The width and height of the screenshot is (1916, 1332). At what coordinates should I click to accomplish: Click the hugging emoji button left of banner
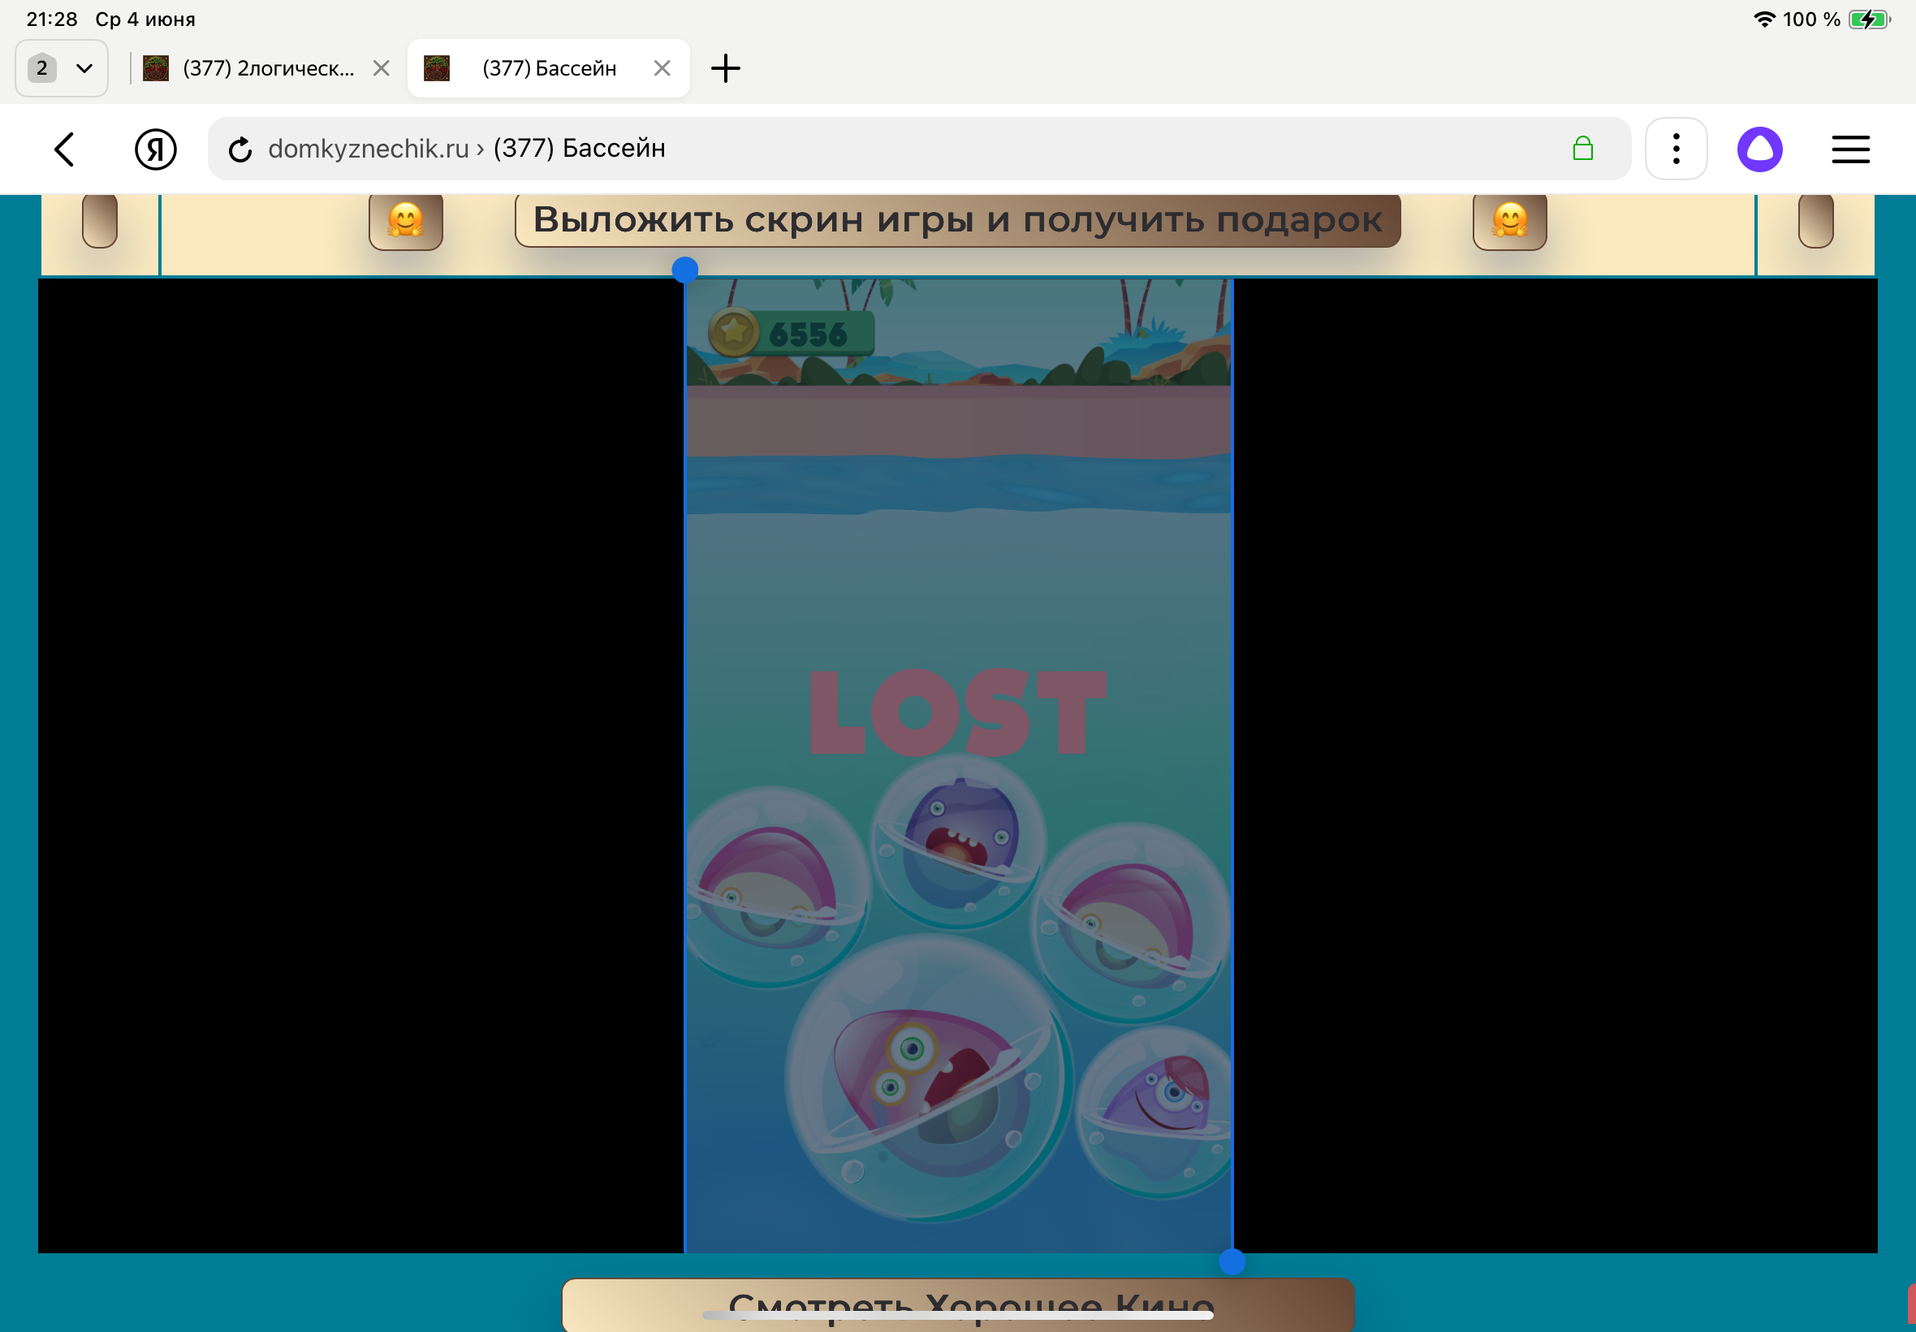[x=405, y=221]
